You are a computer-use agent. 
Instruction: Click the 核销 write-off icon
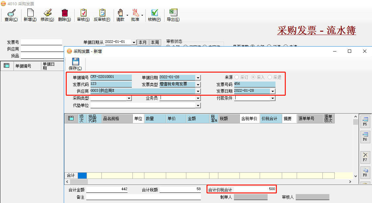154,13
